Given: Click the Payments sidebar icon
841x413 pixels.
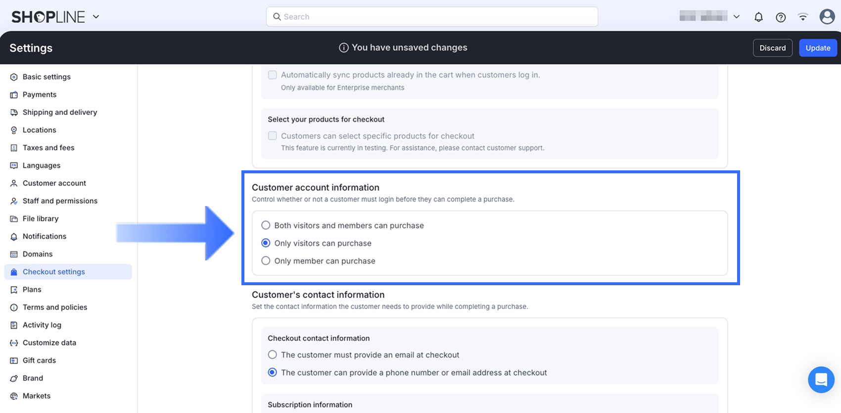Looking at the screenshot, I should (14, 95).
